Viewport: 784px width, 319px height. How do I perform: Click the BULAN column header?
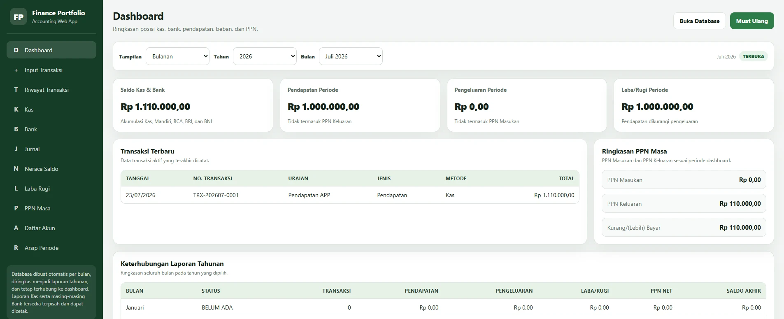pyautogui.click(x=135, y=291)
